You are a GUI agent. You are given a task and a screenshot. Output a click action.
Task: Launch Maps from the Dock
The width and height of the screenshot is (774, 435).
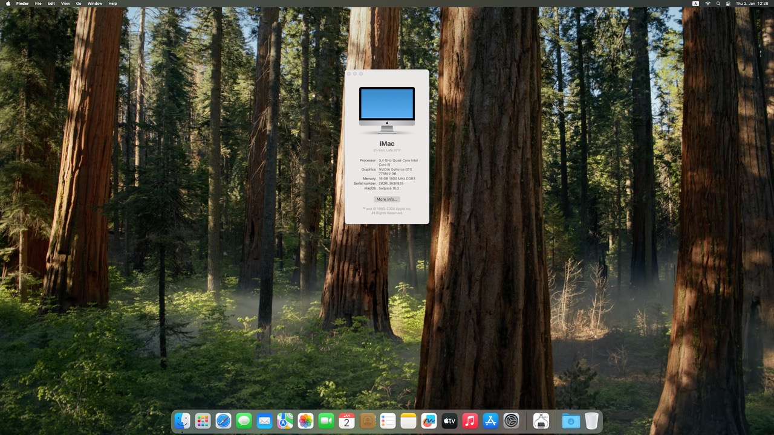click(285, 421)
